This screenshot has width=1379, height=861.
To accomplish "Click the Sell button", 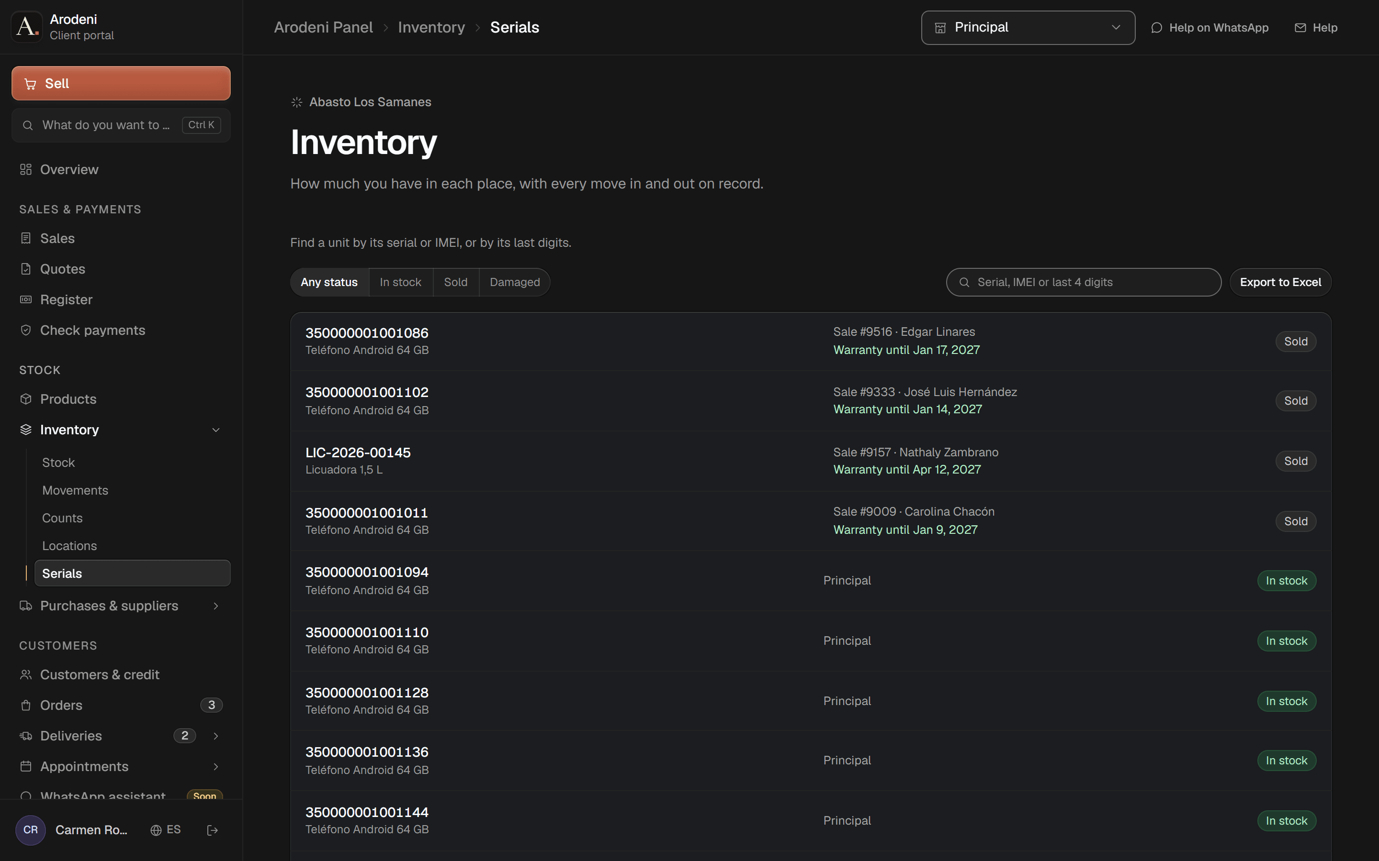I will tap(121, 83).
